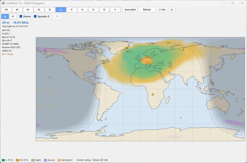Open the Azimuthal map view

(x=130, y=10)
